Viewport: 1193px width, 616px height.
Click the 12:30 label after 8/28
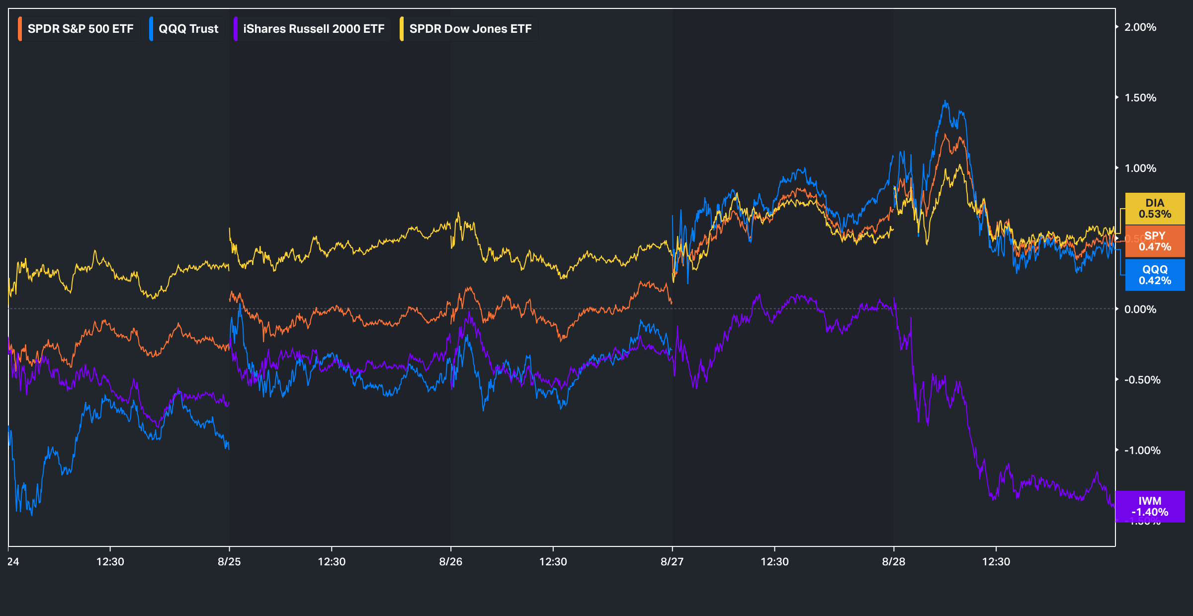coord(996,562)
